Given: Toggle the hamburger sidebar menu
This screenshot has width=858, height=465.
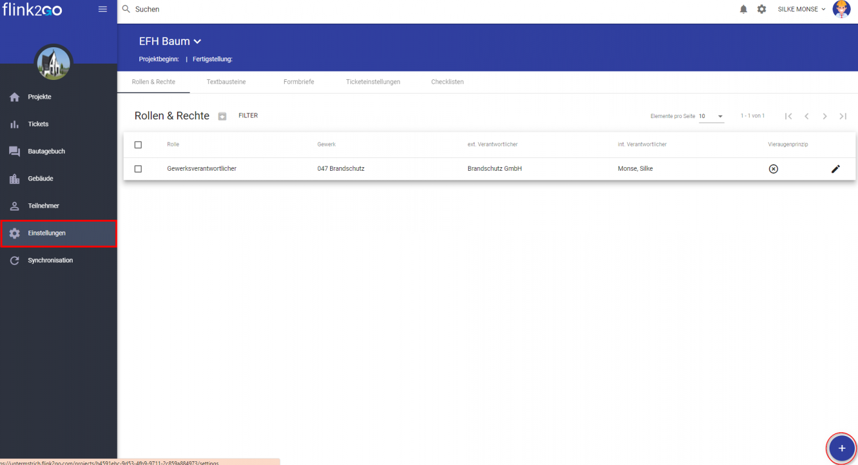Looking at the screenshot, I should [x=102, y=9].
